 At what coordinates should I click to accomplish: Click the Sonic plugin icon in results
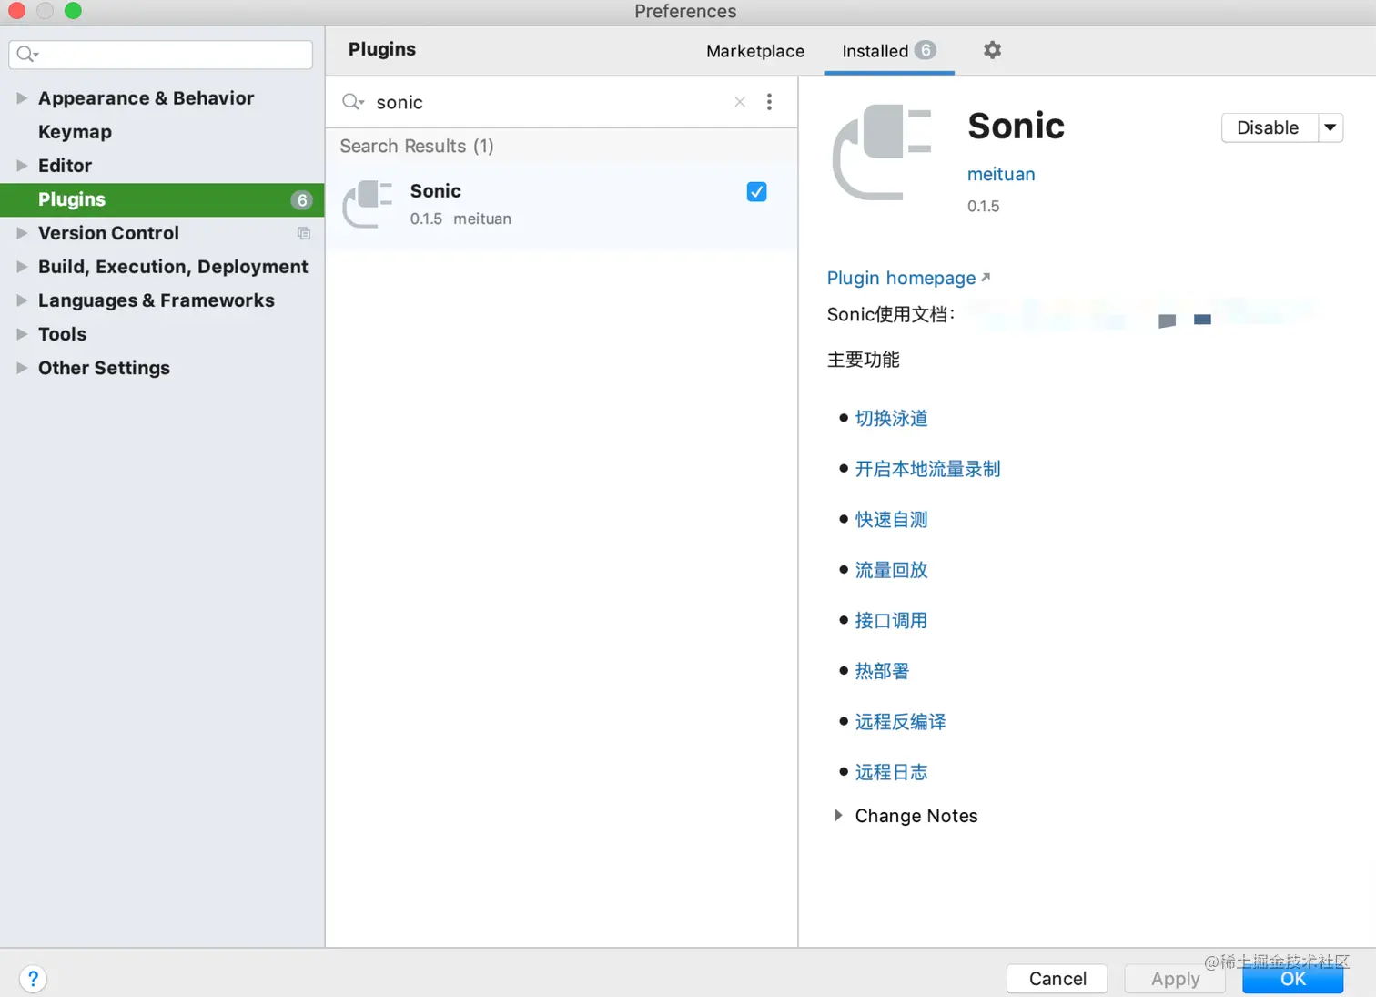pos(368,204)
